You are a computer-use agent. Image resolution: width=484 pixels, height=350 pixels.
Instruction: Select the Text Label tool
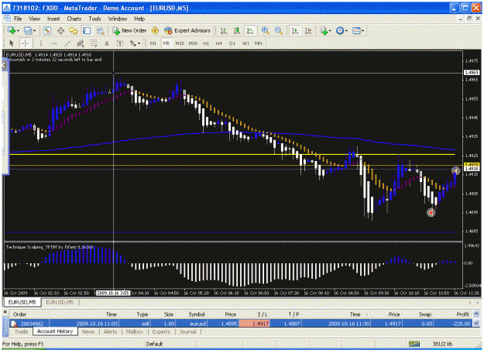pyautogui.click(x=120, y=43)
